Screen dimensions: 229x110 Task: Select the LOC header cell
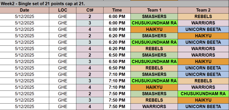63,10
